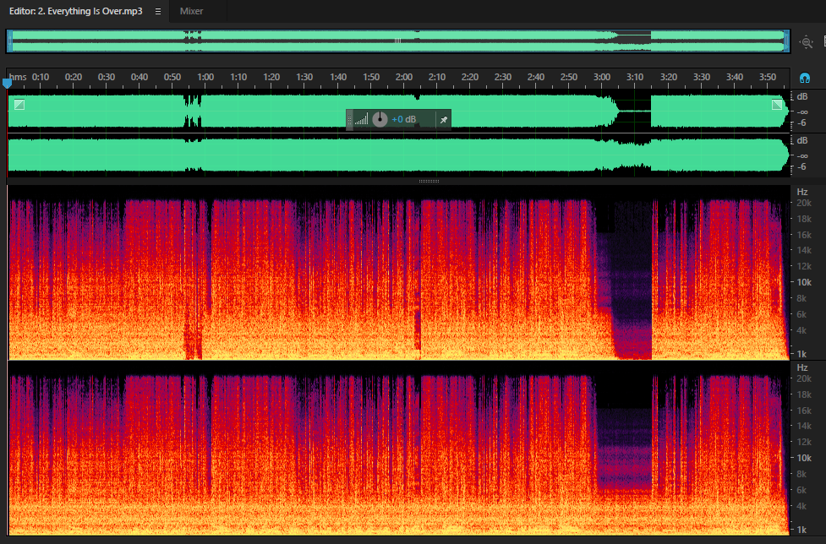Click the blue headphone icon by the time ruler
The height and width of the screenshot is (544, 826).
(x=804, y=79)
